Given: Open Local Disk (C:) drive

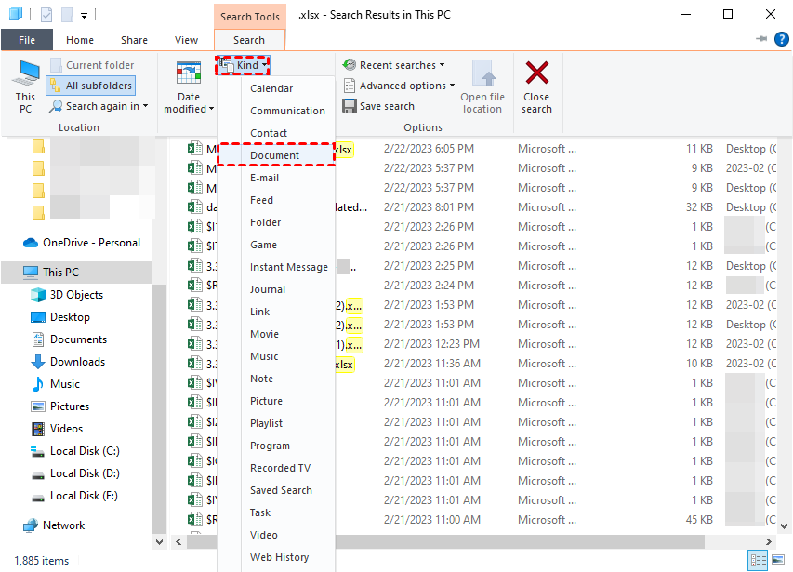Looking at the screenshot, I should click(x=85, y=451).
